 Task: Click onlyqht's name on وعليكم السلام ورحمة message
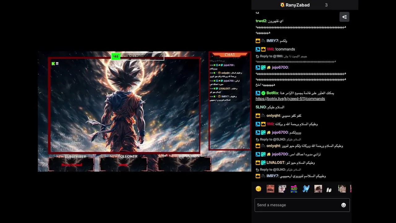point(273,146)
